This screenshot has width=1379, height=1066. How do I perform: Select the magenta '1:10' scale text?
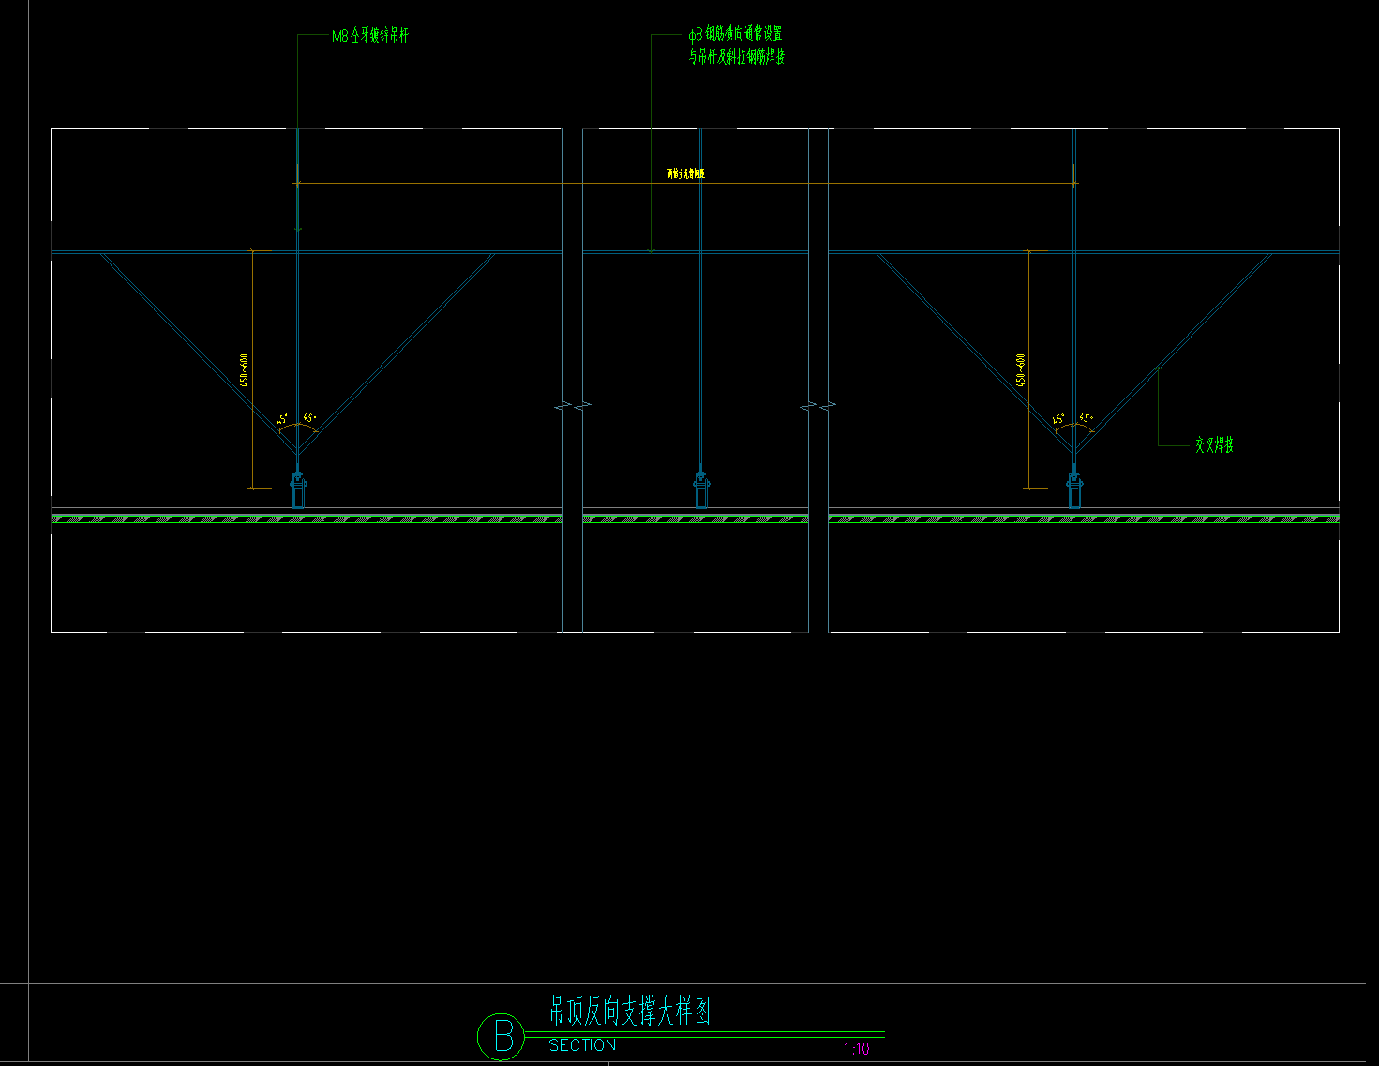tap(857, 1049)
